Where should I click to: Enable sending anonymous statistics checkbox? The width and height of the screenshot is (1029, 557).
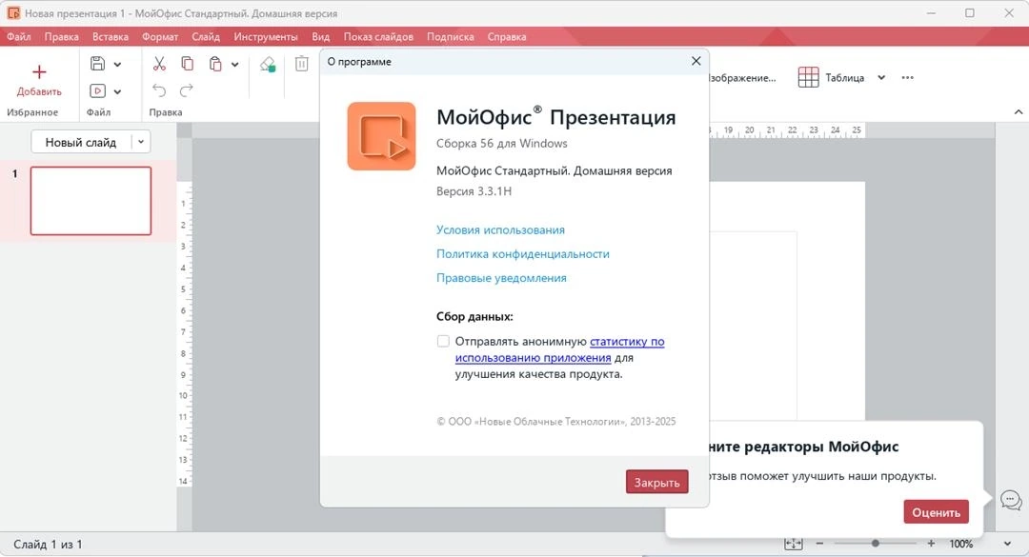coord(444,341)
